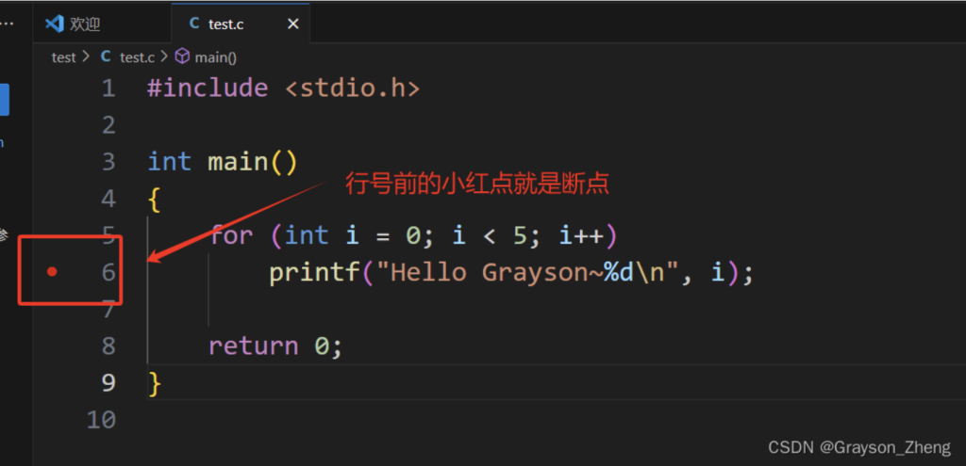This screenshot has height=466, width=966.
Task: Open the main() symbol breadcrumb
Action: [x=215, y=57]
